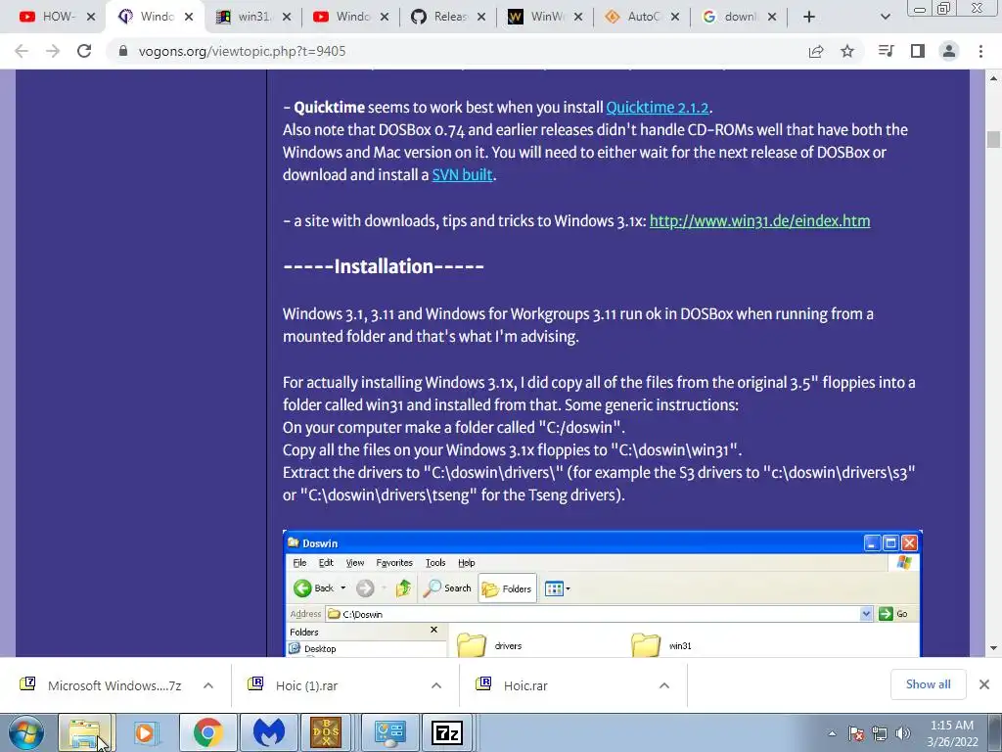
Task: Click the address bar URL
Action: [243, 51]
